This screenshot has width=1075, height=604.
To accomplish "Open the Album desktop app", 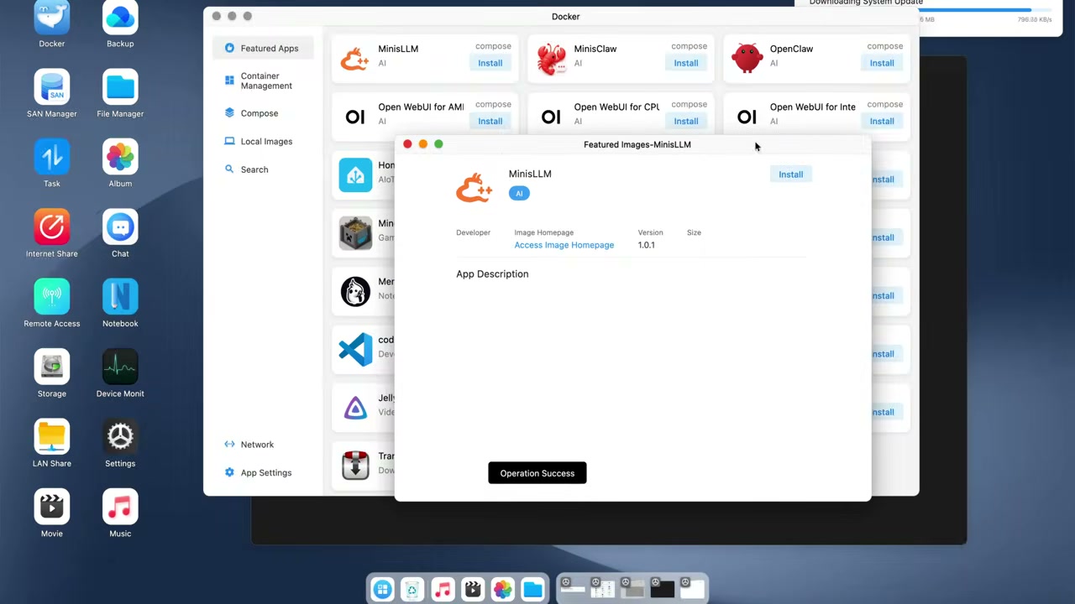I will tap(120, 157).
